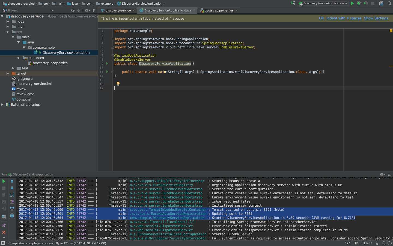Toggle soft-wrap in the Run console

point(12,195)
